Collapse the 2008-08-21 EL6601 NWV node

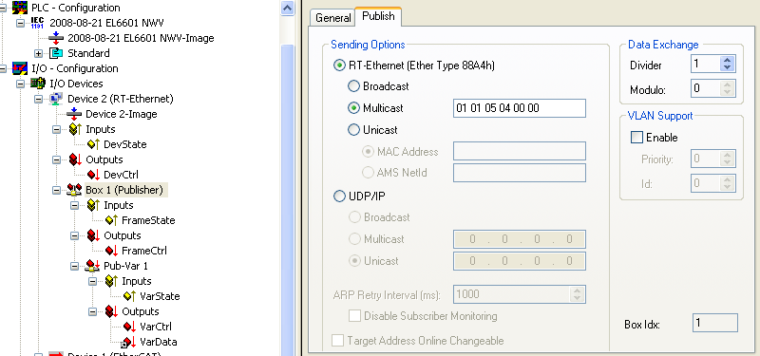[x=20, y=23]
